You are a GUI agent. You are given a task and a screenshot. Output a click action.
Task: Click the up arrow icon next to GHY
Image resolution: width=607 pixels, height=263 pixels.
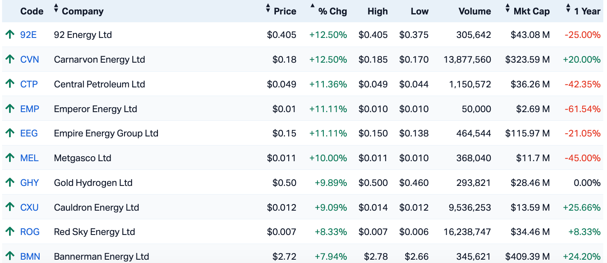pyautogui.click(x=10, y=183)
